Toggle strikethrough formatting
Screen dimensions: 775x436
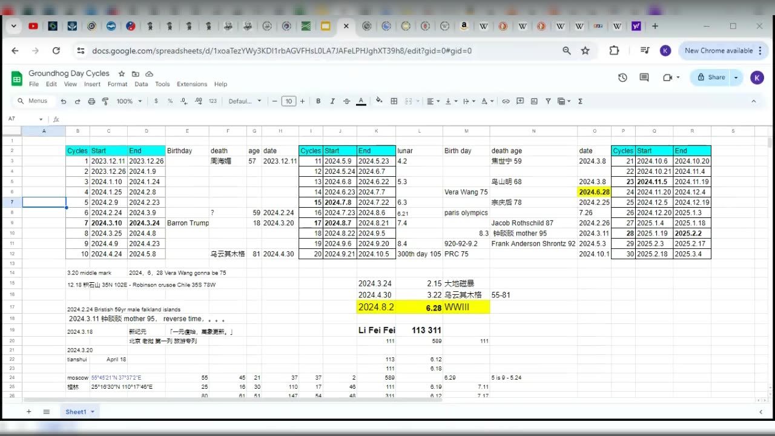pos(346,101)
